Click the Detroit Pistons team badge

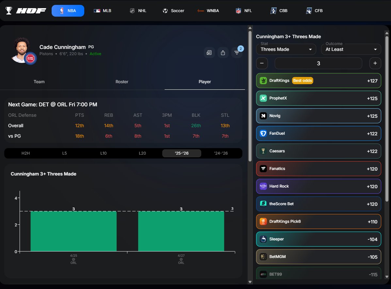[x=30, y=58]
